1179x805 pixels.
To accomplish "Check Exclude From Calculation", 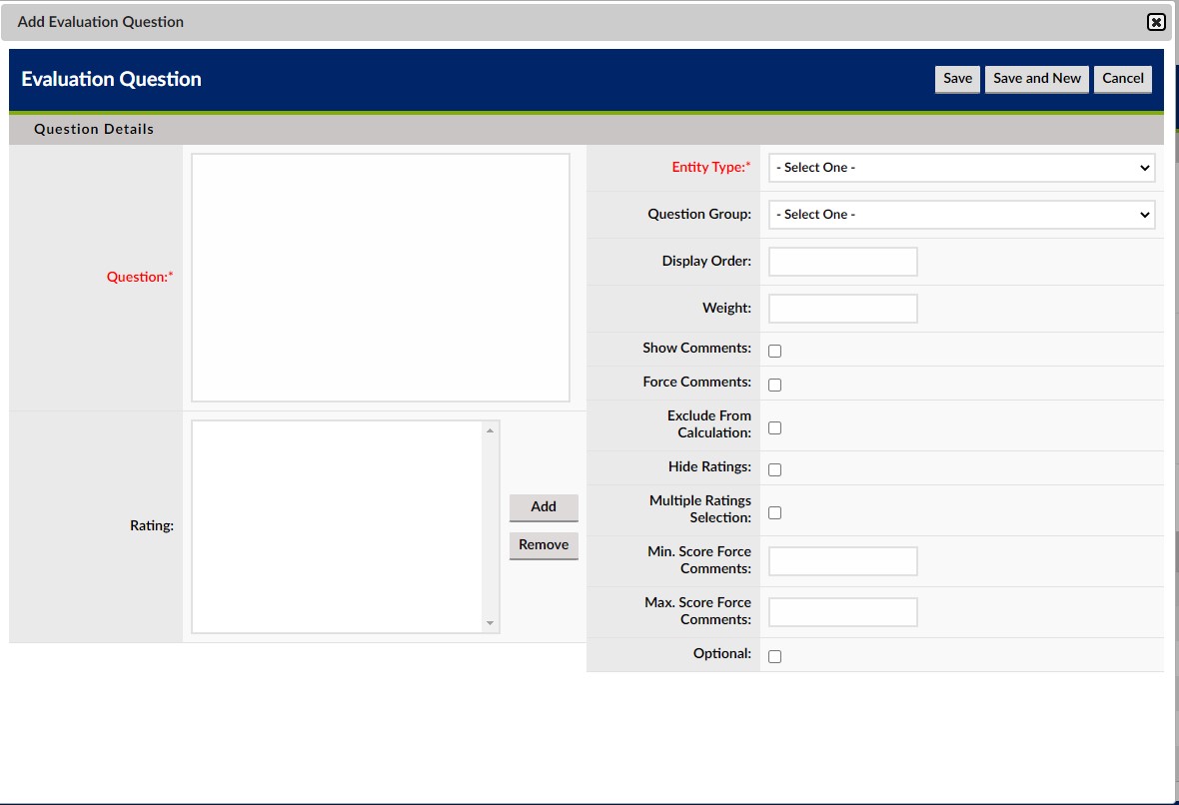I will pyautogui.click(x=774, y=427).
